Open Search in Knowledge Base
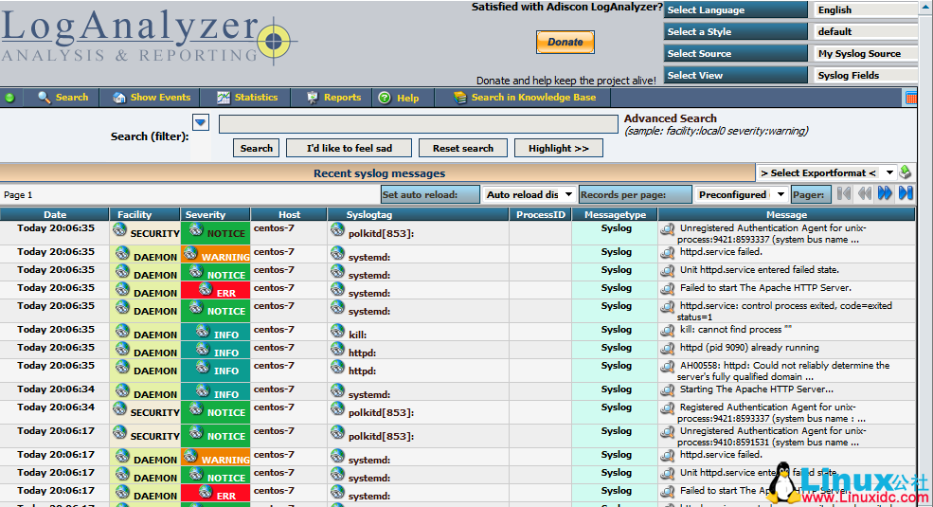The image size is (933, 507). click(x=525, y=98)
